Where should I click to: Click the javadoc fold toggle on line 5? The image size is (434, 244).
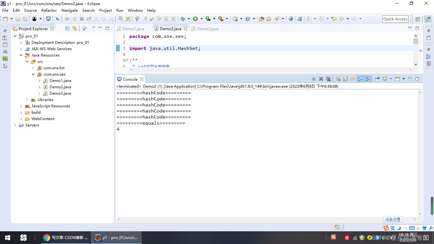pos(127,60)
